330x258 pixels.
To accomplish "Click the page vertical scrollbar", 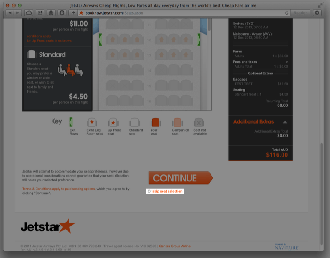I will pyautogui.click(x=322, y=194).
